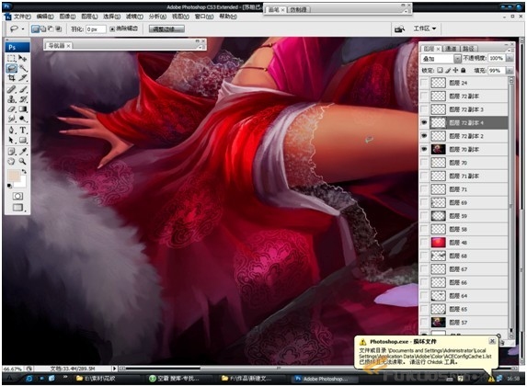Open the 工作区 workspace dropdown
The height and width of the screenshot is (387, 527).
(425, 28)
